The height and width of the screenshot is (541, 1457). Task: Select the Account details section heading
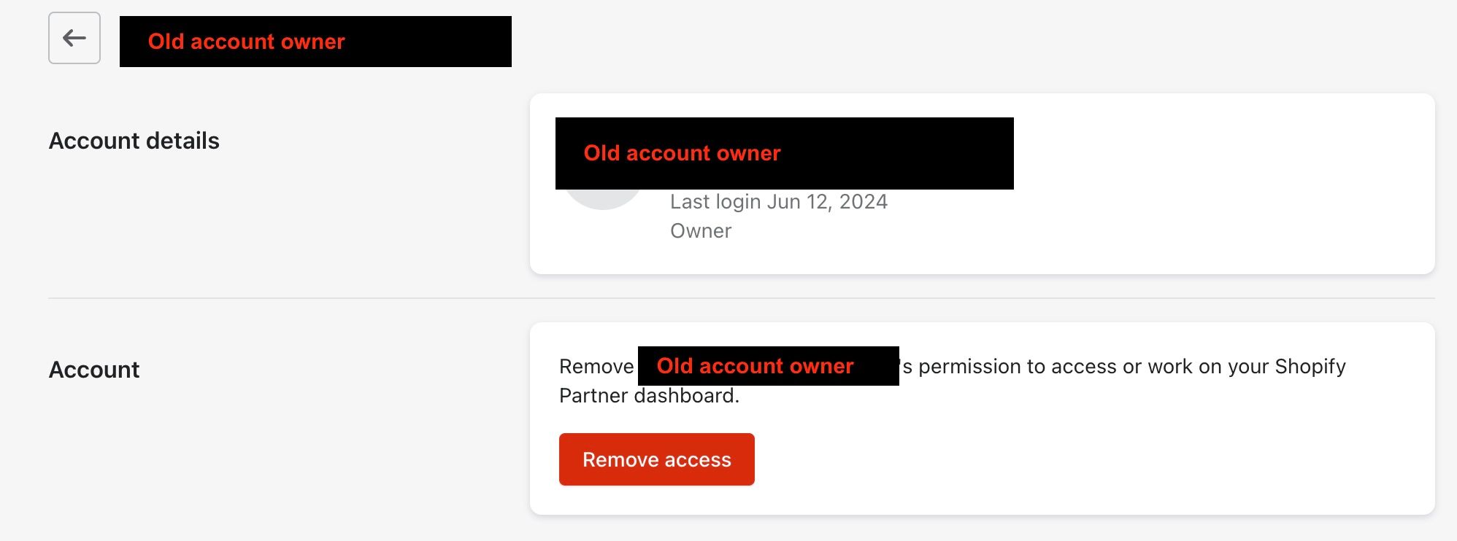click(x=134, y=141)
